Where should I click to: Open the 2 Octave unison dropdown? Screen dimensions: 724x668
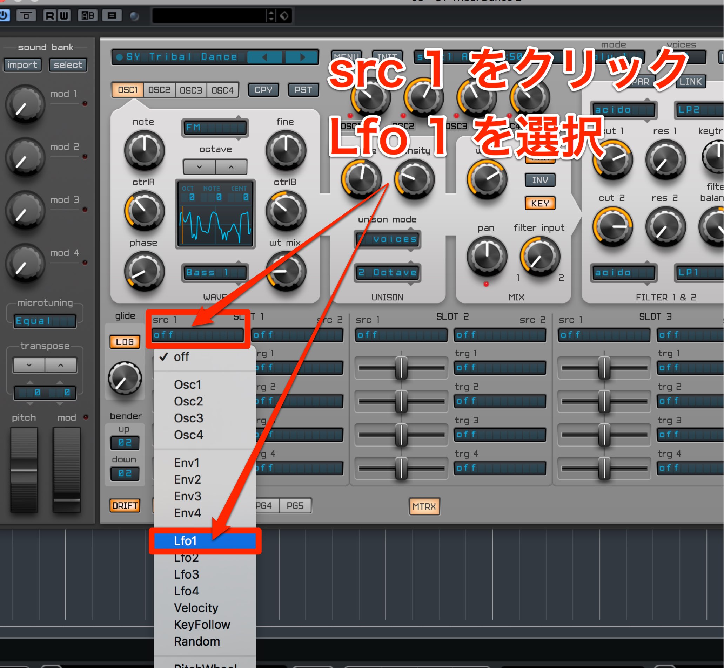pos(388,273)
